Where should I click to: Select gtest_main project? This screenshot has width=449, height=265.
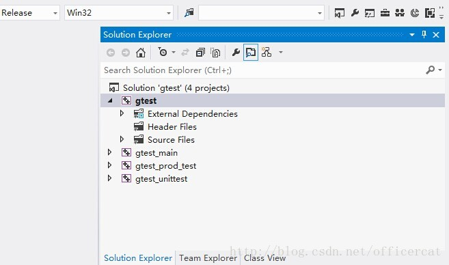tap(157, 153)
